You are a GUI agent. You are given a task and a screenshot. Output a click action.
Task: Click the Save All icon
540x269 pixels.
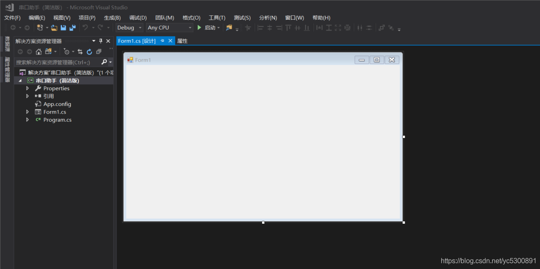click(73, 28)
